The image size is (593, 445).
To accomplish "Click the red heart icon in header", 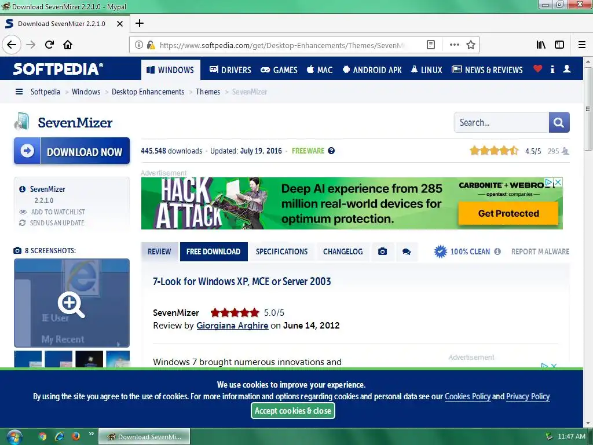I will [x=538, y=69].
